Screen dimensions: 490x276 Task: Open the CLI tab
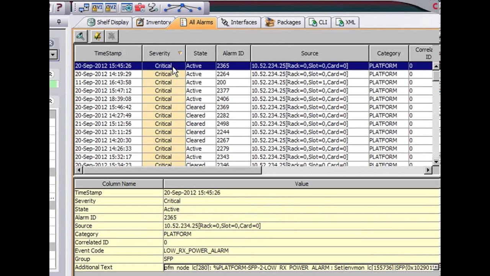coord(318,22)
